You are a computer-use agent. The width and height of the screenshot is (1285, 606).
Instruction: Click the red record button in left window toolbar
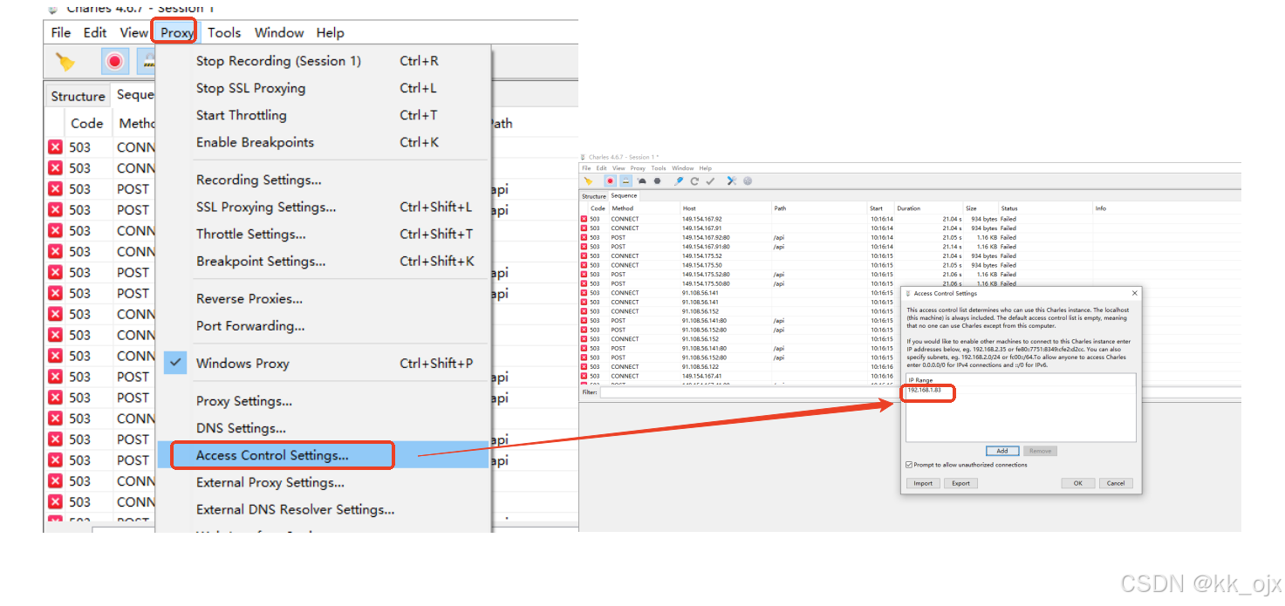tap(115, 61)
